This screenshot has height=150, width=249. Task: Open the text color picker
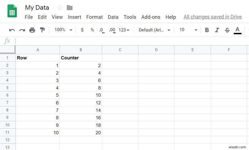237,30
